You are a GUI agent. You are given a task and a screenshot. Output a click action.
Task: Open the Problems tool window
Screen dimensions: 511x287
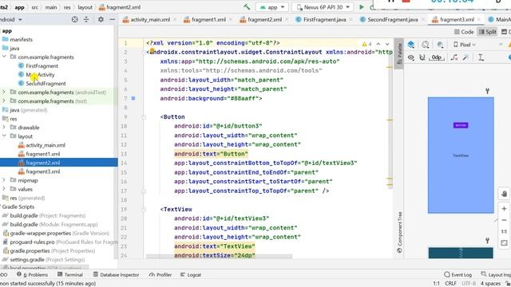tap(32, 274)
